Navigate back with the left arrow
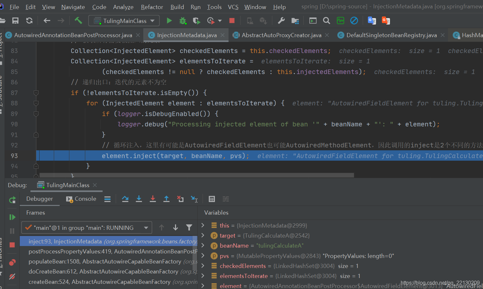483x289 pixels. [x=47, y=21]
